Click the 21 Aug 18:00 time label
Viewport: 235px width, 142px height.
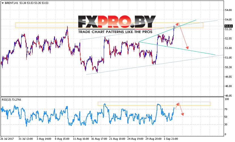(x=117, y=139)
